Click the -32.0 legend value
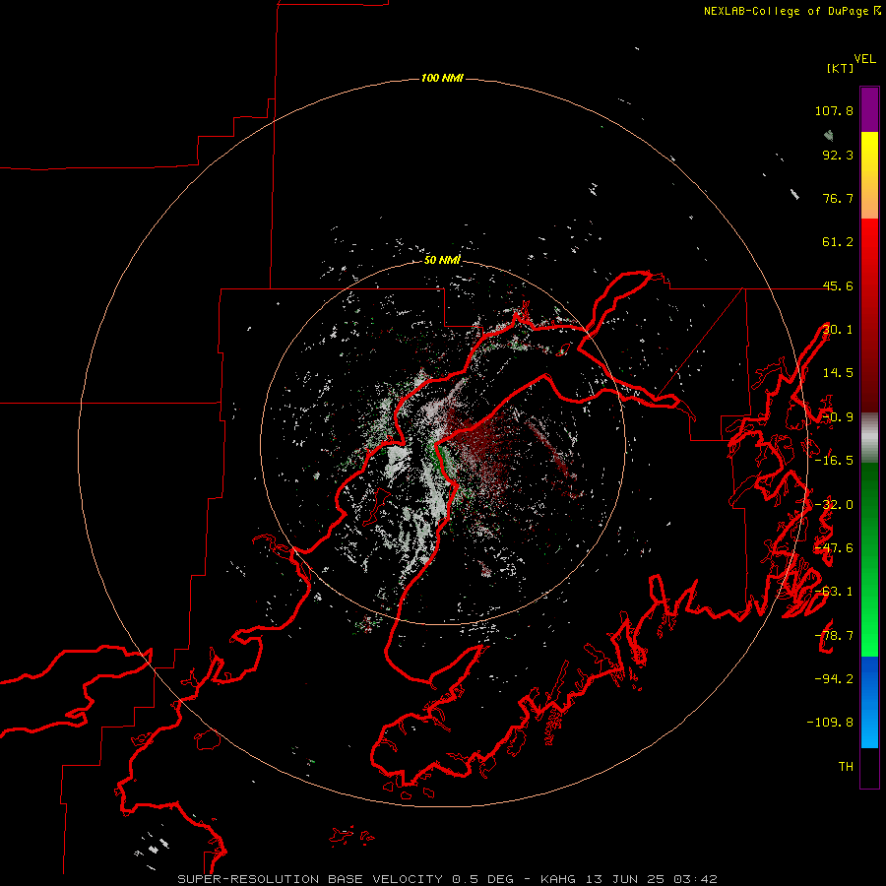 (x=834, y=505)
